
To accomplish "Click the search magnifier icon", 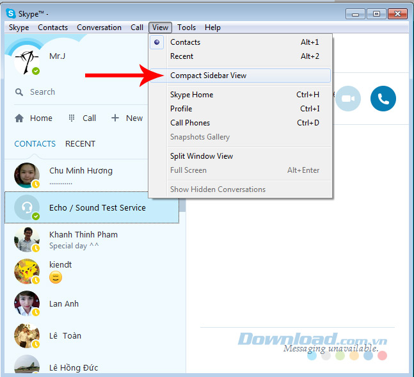I will click(19, 92).
